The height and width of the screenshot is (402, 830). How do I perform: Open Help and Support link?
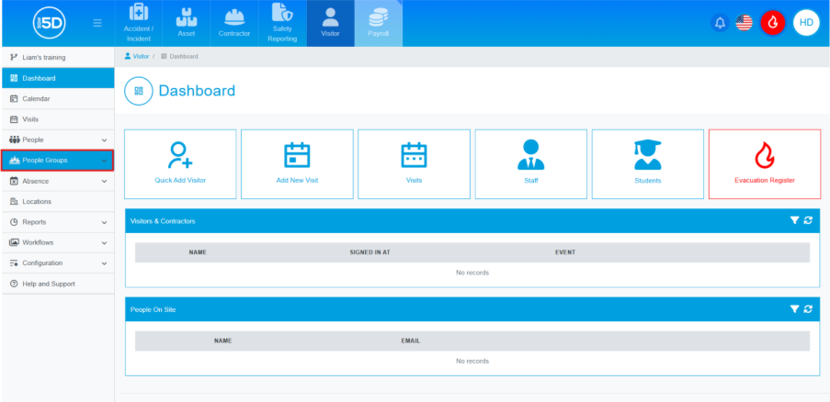coord(48,284)
